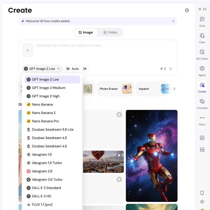The image size is (210, 210).
Task: Click the code brackets icon in the sidebar
Action: (204, 9)
